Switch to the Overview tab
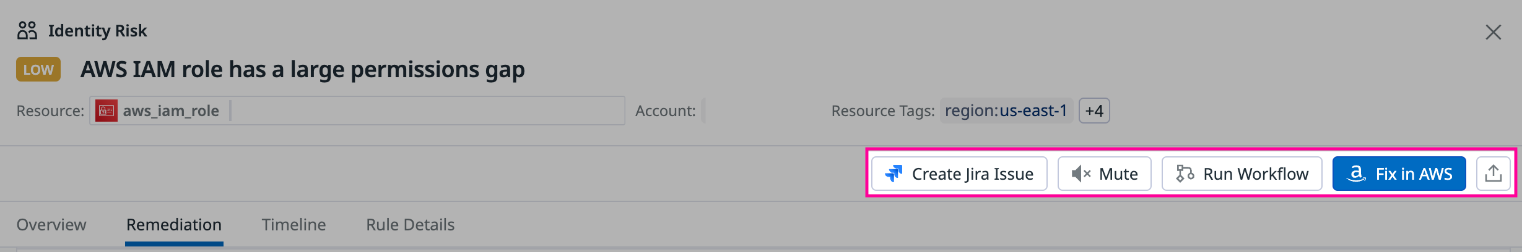This screenshot has width=1522, height=252. [x=51, y=225]
